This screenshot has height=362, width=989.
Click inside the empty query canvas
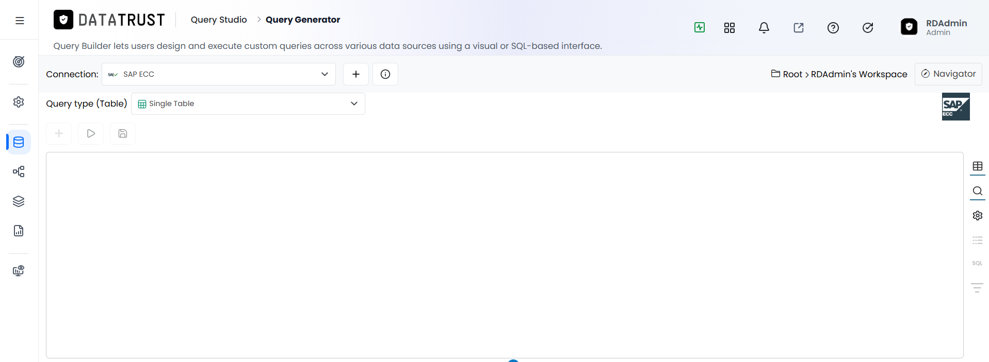point(505,255)
